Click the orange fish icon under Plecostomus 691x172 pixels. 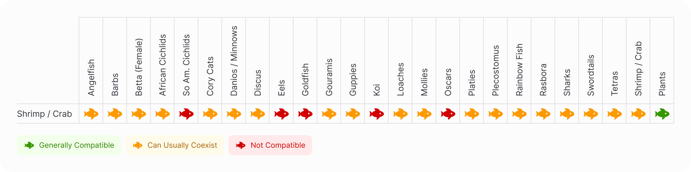[x=496, y=114]
